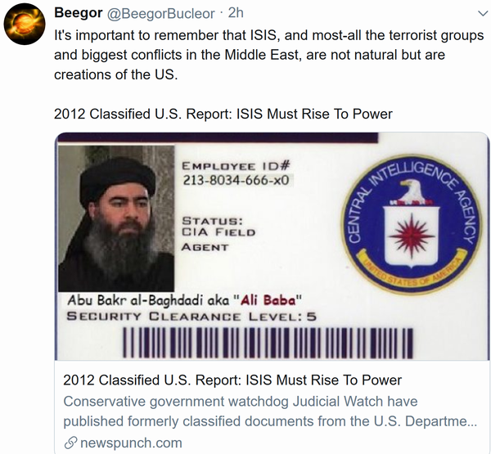Open Beegor's profile avatar picture

point(25,24)
